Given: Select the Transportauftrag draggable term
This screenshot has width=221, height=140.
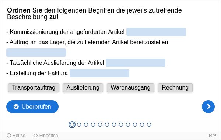Looking at the screenshot, I should point(34,88).
